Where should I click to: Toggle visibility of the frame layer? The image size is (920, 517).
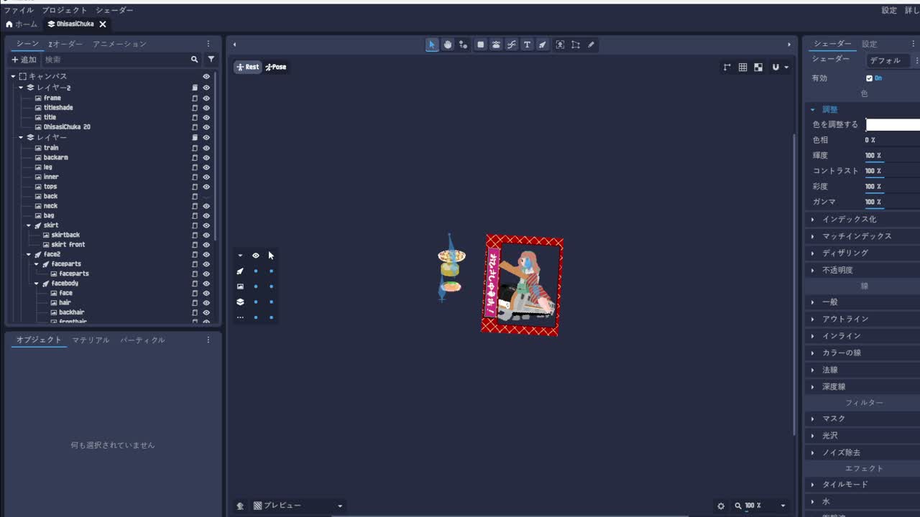point(206,98)
